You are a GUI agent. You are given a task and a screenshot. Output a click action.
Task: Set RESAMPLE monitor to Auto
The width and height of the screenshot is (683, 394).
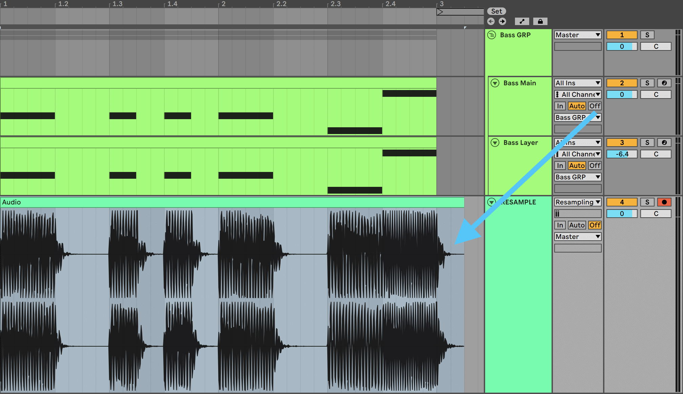[577, 225]
